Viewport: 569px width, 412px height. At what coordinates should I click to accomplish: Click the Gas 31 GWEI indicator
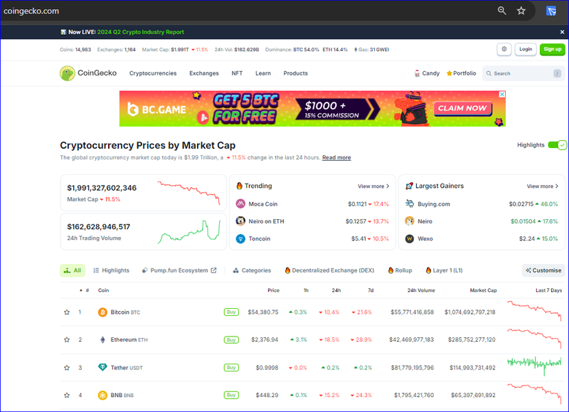pos(371,49)
